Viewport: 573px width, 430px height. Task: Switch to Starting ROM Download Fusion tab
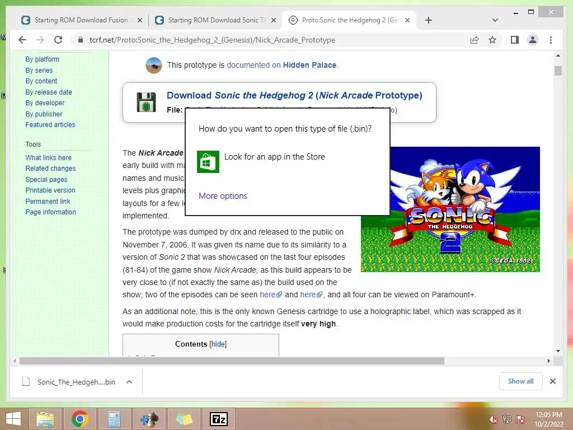[x=81, y=20]
